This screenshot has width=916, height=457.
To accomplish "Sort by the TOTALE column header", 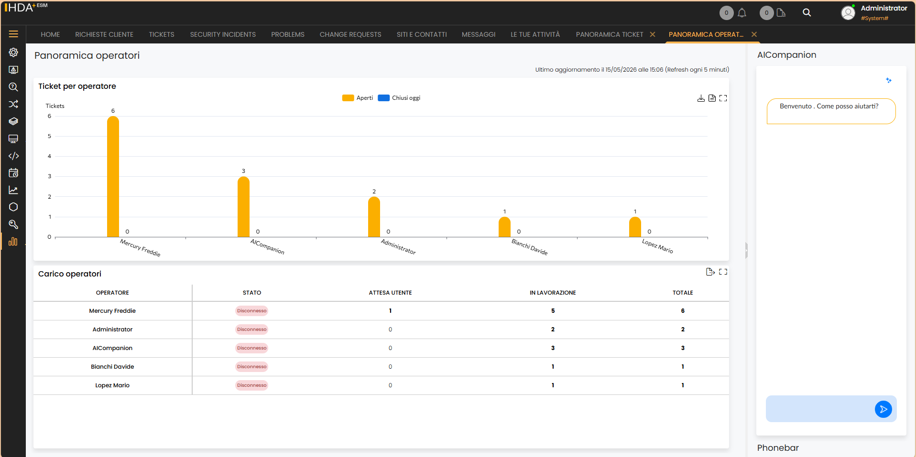I will 683,293.
